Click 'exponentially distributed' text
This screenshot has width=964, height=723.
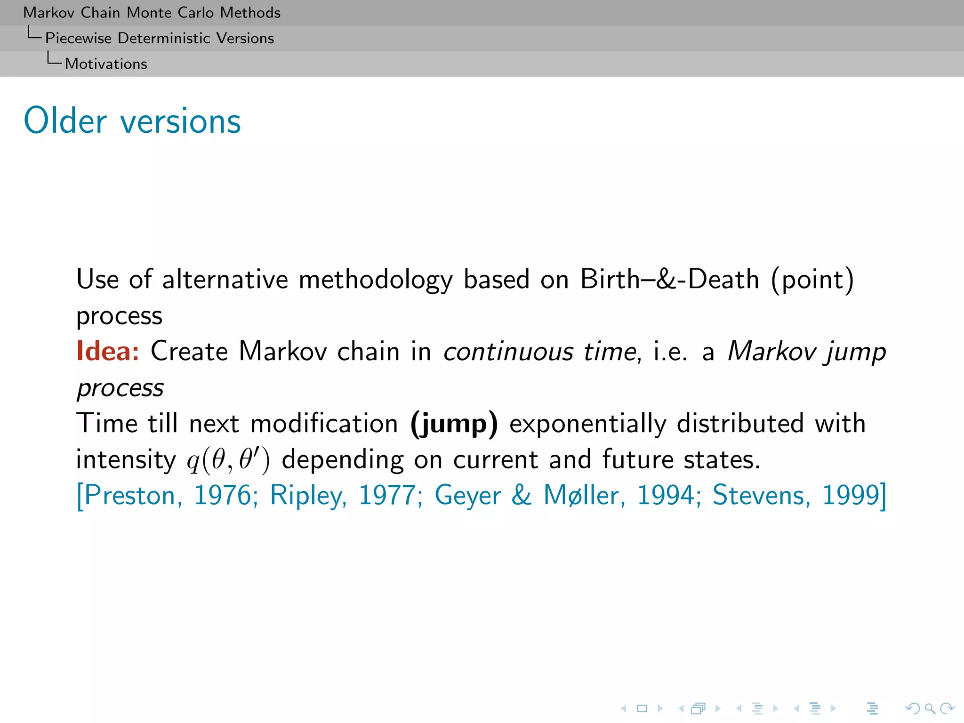(x=657, y=424)
